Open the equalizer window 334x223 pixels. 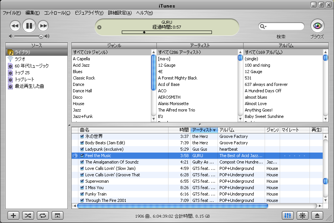pyautogui.click(x=288, y=215)
